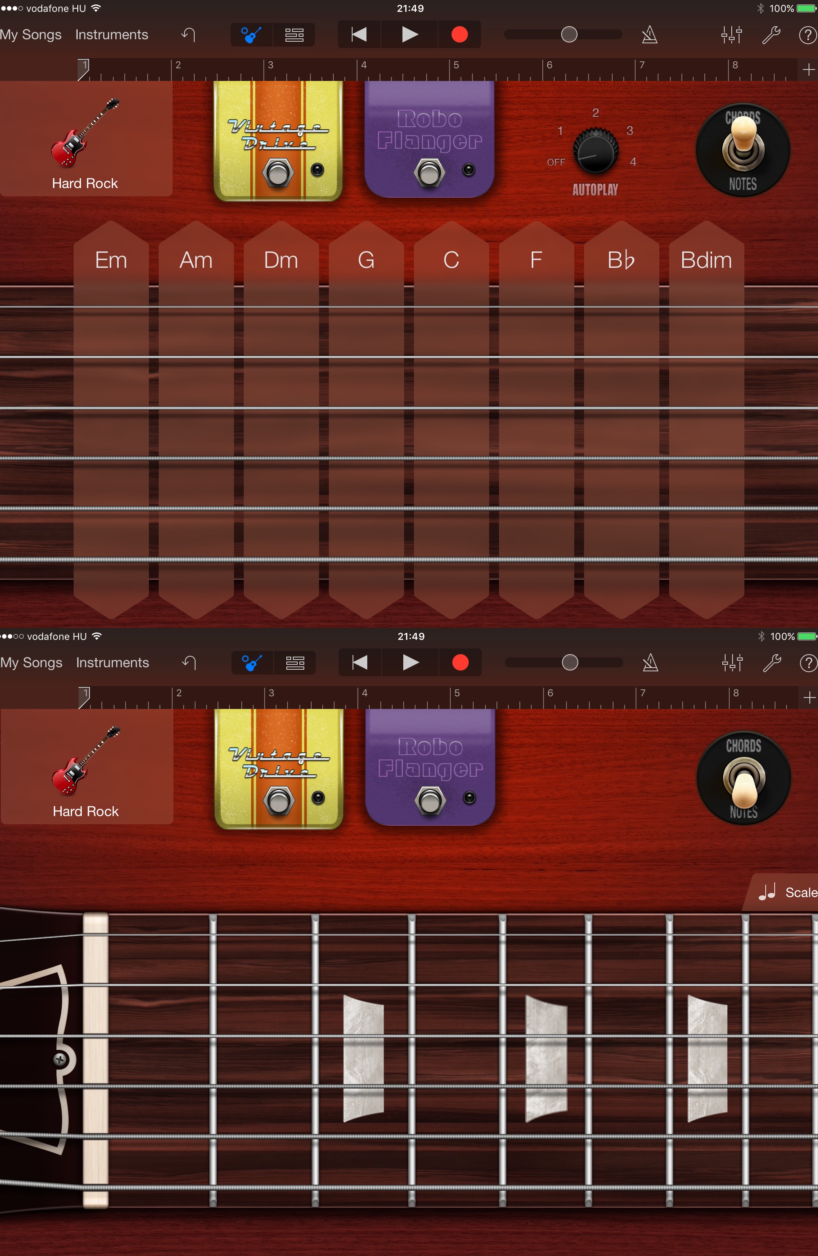Click bar 3 on bottom timeline ruler
This screenshot has height=1256, width=818.
[x=272, y=693]
